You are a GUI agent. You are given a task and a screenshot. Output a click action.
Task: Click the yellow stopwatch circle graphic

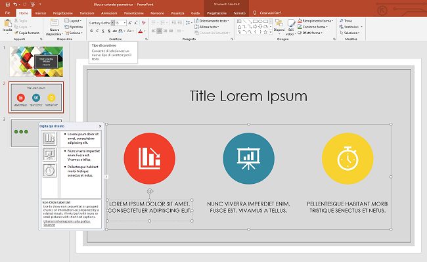click(348, 158)
